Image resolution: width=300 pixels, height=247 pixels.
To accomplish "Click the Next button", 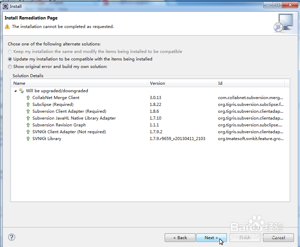I will [x=212, y=238].
